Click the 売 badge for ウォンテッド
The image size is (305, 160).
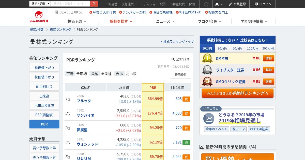[186, 142]
